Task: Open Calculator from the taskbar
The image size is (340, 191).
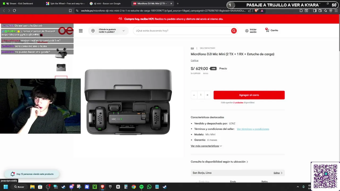Action: pyautogui.click(x=126, y=187)
